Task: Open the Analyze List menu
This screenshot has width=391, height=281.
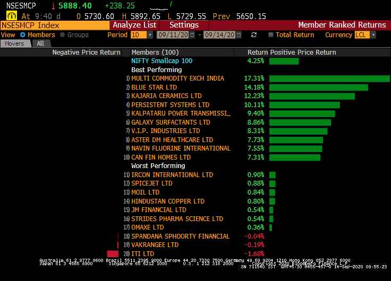Action: [x=134, y=25]
